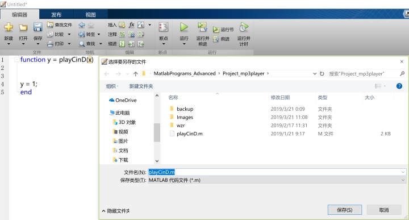Screen dimensions: 409x220
Task: Click the Go To (转至) tool
Action: pos(87,34)
